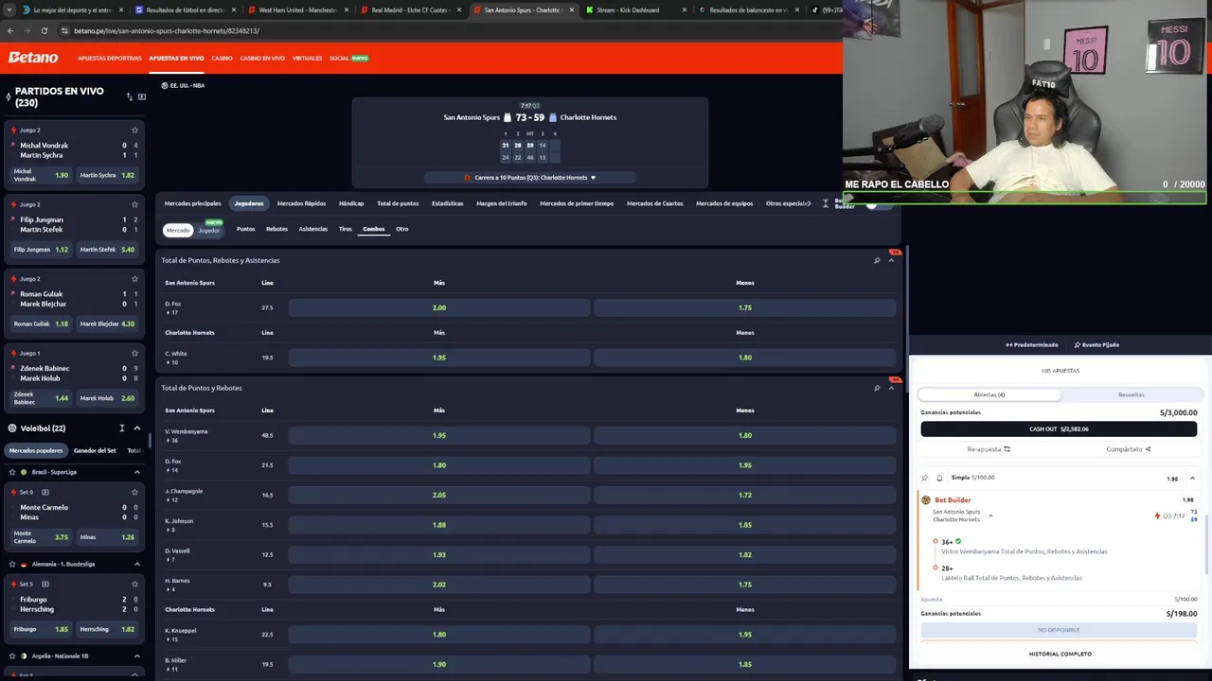Toggle the Bet Builder switch
The image size is (1212, 681).
click(x=880, y=203)
